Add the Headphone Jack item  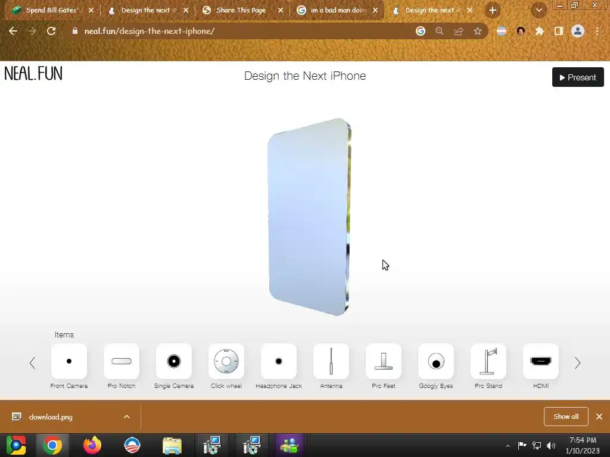pos(279,361)
